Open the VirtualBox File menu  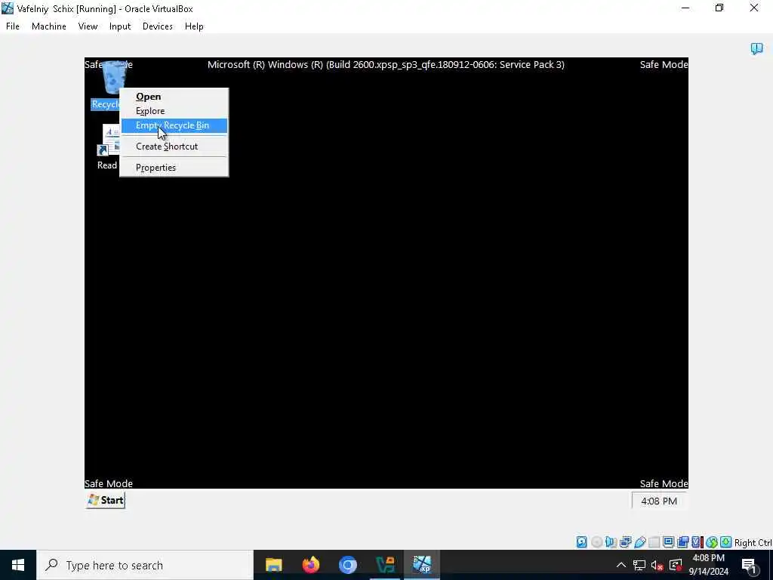[13, 26]
